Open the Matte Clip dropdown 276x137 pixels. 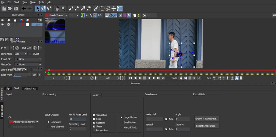point(28,64)
